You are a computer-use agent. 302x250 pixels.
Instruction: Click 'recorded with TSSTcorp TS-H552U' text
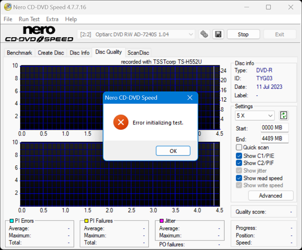point(161,62)
